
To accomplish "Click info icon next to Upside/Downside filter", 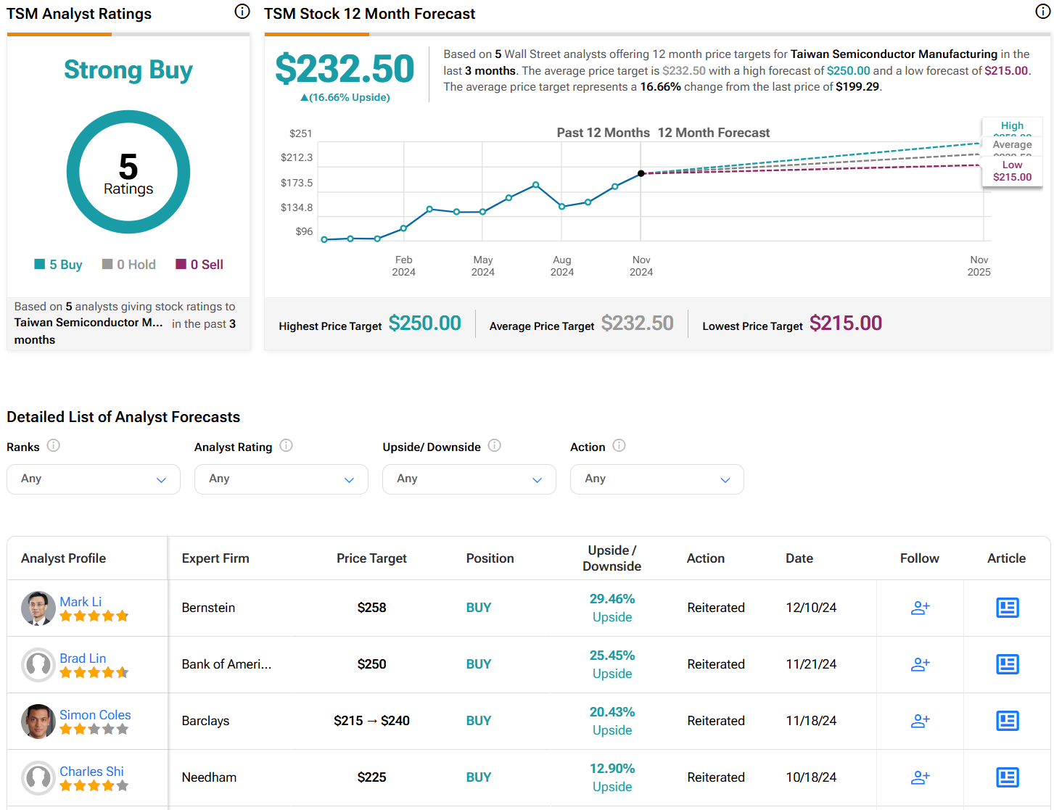I will click(x=495, y=446).
